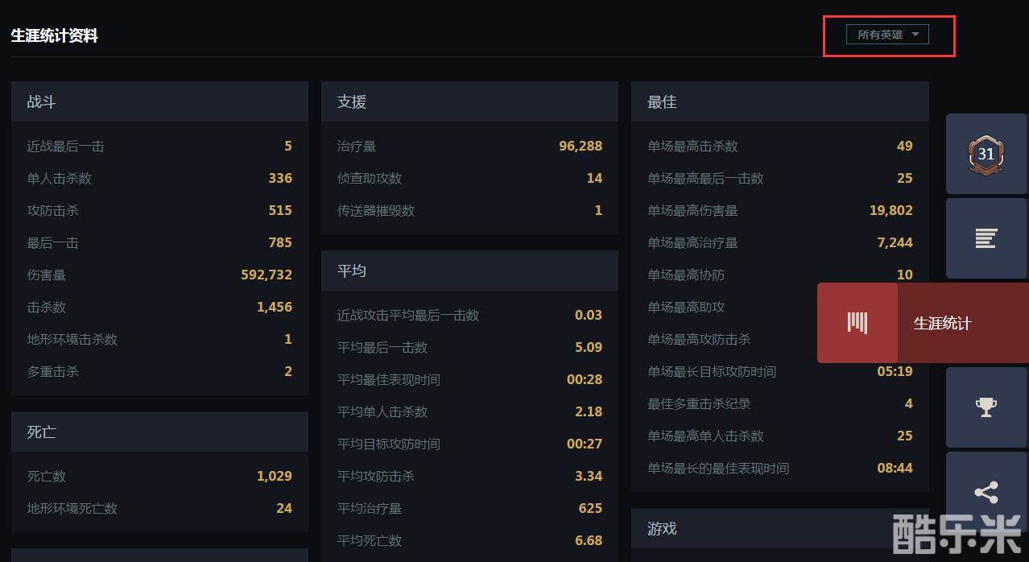Open the 所有英雄 hero dropdown

click(887, 35)
